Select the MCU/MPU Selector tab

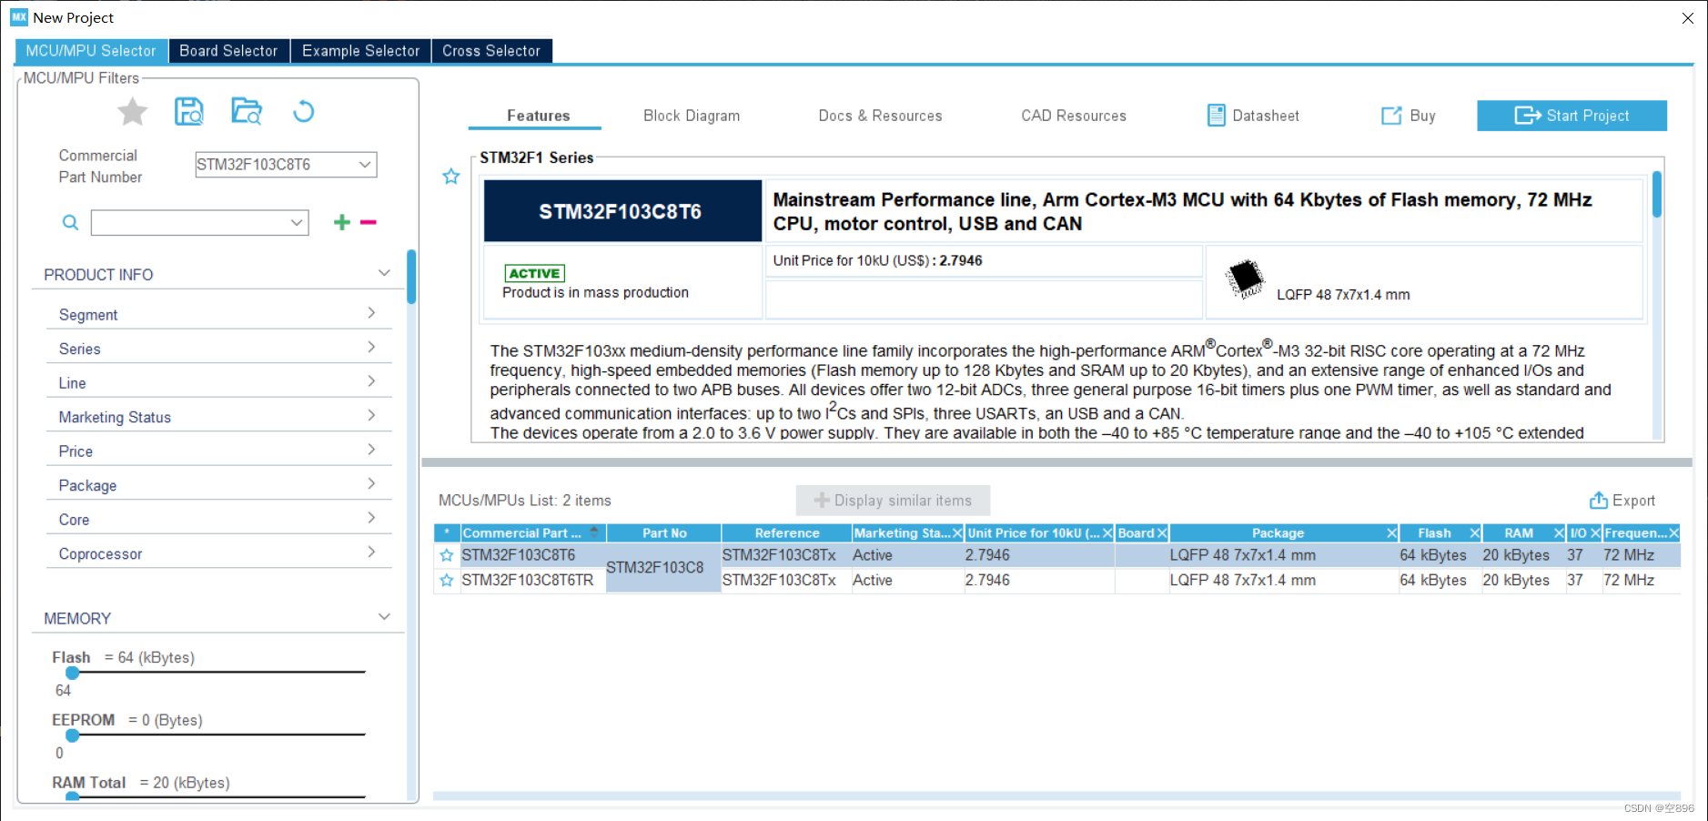[x=91, y=51]
